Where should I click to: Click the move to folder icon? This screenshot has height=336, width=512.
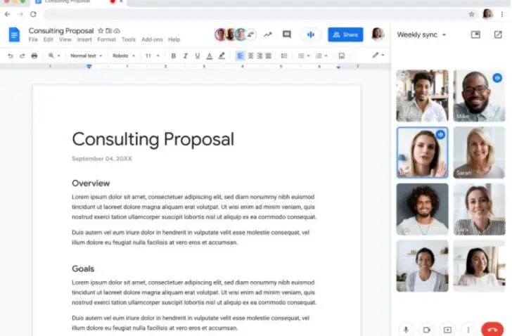(109, 31)
